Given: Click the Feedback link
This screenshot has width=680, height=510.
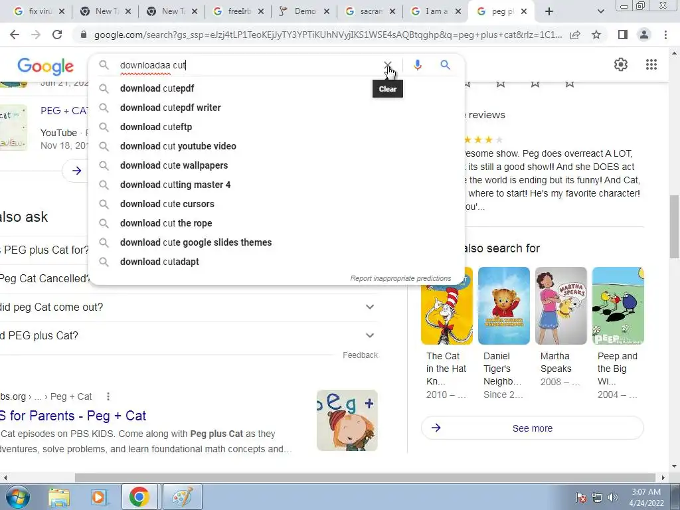Looking at the screenshot, I should [360, 355].
